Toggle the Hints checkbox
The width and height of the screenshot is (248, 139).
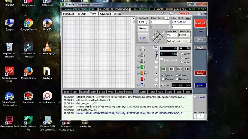pyautogui.click(x=199, y=14)
